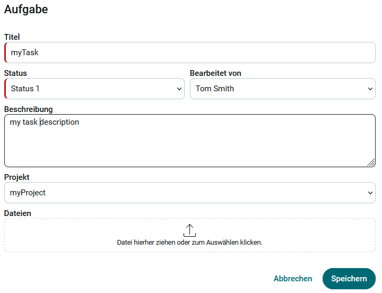The height and width of the screenshot is (293, 382).
Task: Click the Abbrechen link
Action: [293, 279]
